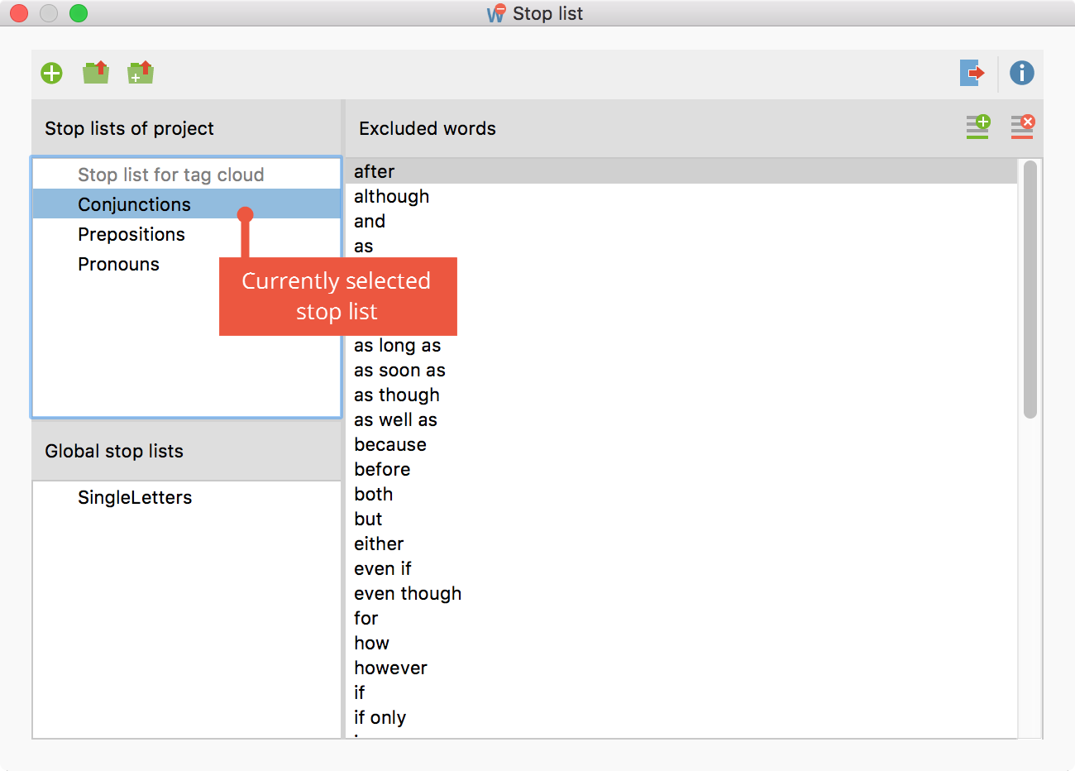Select the excluded word 'how'
The width and height of the screenshot is (1075, 771).
[x=681, y=643]
